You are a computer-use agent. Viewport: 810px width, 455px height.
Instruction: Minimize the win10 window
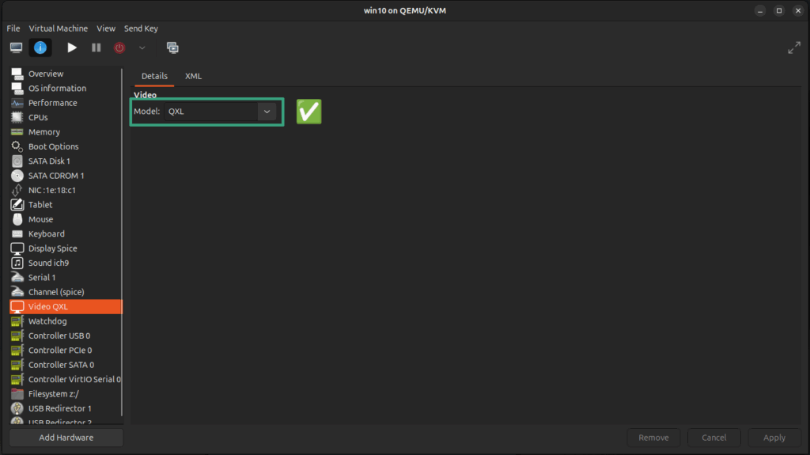coord(760,10)
